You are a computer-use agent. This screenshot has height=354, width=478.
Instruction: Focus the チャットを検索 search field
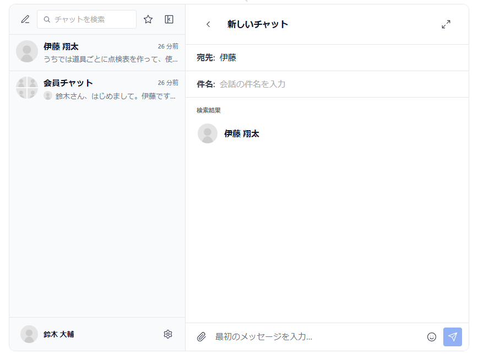[x=86, y=19]
